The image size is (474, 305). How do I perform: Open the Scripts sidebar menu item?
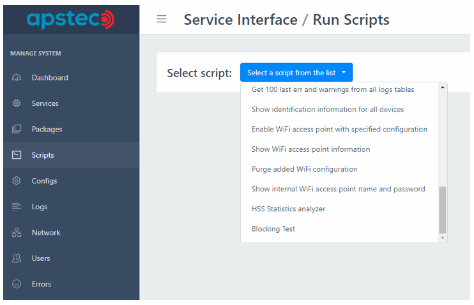[x=43, y=155]
